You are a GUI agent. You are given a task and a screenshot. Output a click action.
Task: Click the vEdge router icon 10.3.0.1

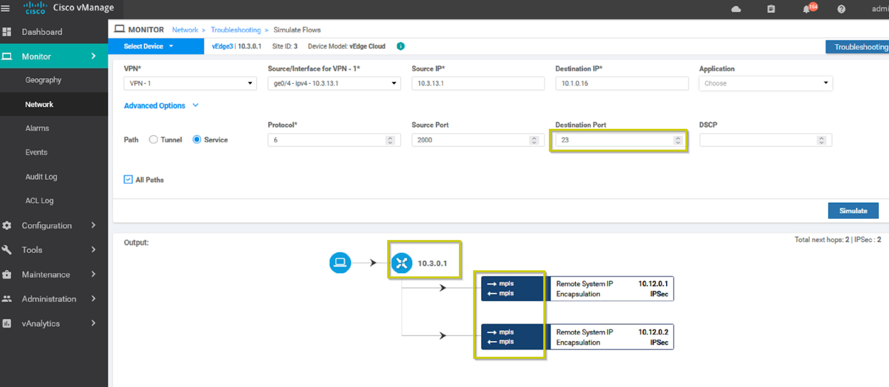[402, 263]
